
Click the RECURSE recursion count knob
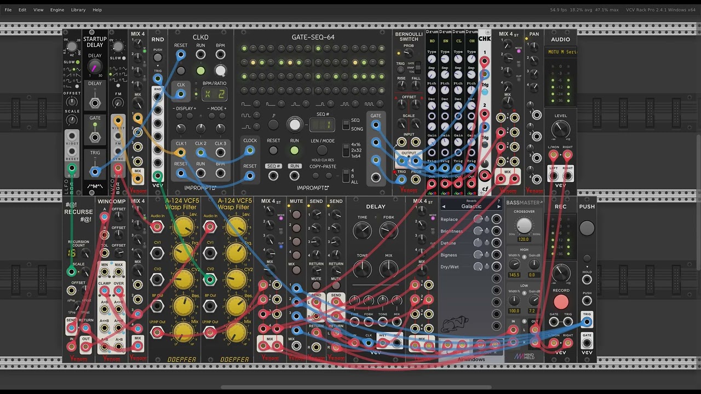click(x=85, y=252)
